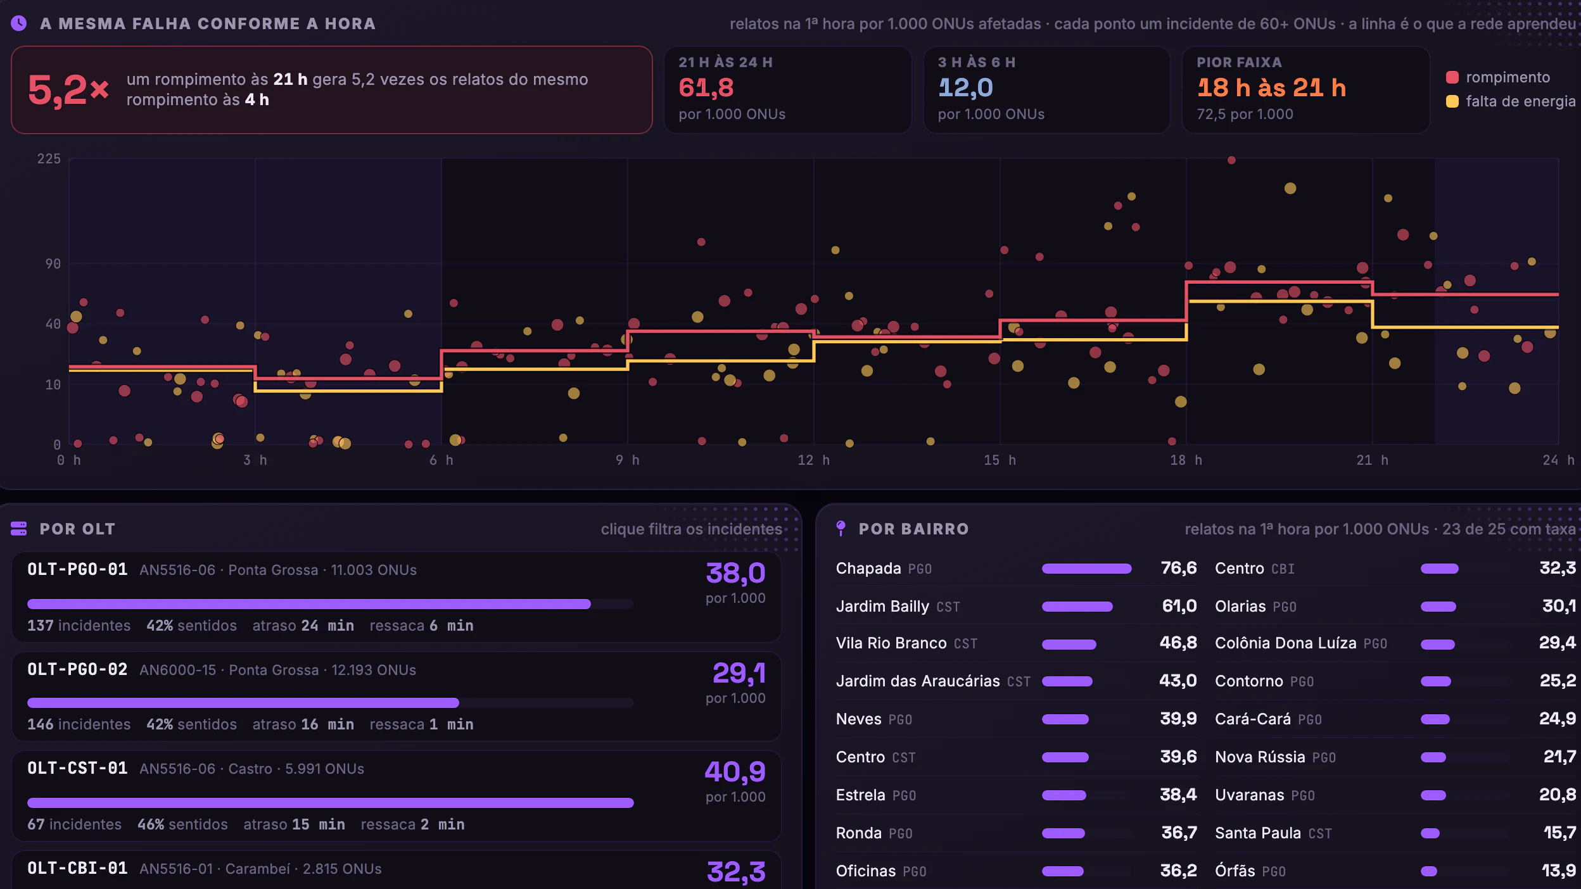Click the 18 h axis label

click(1186, 460)
